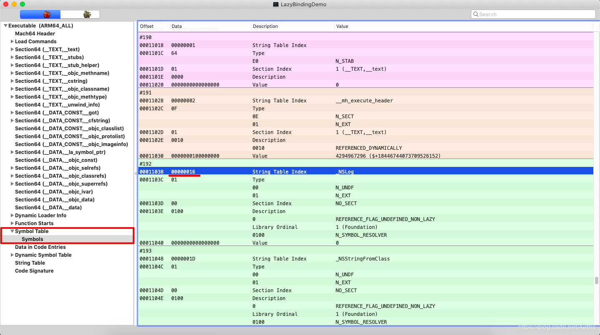Select Section64 (__TEXT,__unwind_info)
The height and width of the screenshot is (335, 600).
57,105
